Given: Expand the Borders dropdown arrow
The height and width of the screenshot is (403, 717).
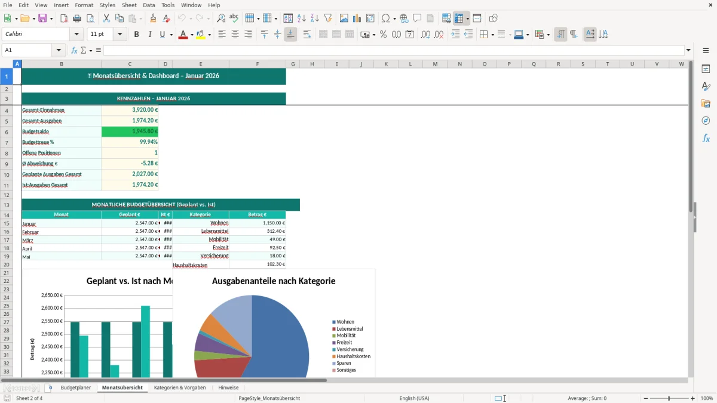Looking at the screenshot, I should pos(492,35).
